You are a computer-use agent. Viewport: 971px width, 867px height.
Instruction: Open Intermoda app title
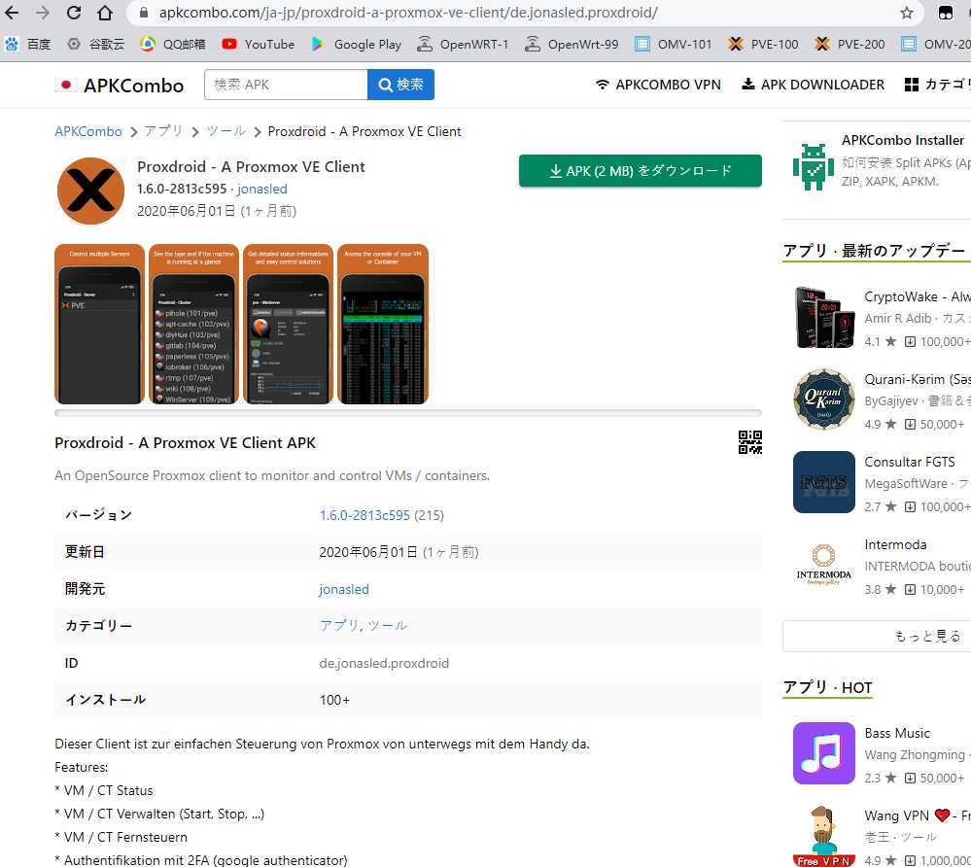point(895,545)
